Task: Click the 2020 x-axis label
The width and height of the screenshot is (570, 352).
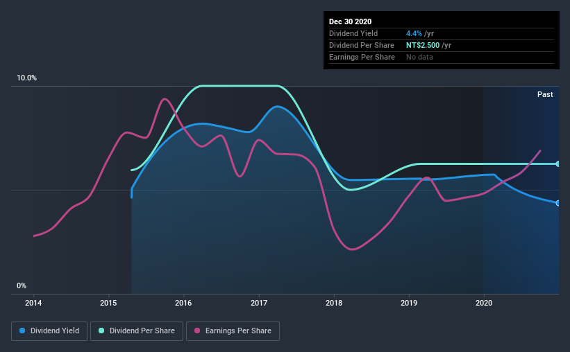Action: click(x=484, y=303)
